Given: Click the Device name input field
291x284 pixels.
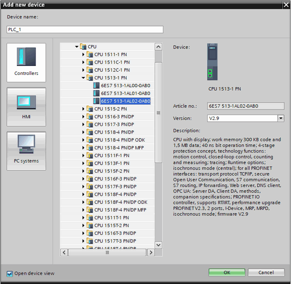Looking at the screenshot, I should [85, 30].
